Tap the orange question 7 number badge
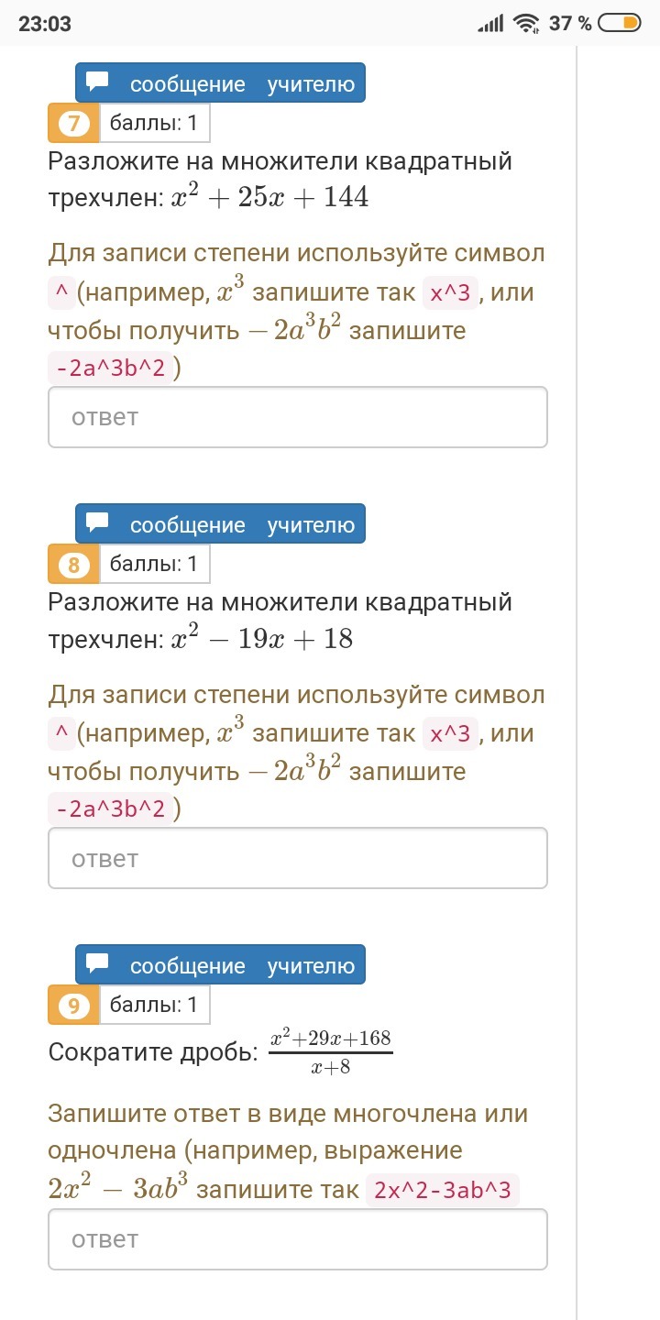The width and height of the screenshot is (660, 1320). 73,124
